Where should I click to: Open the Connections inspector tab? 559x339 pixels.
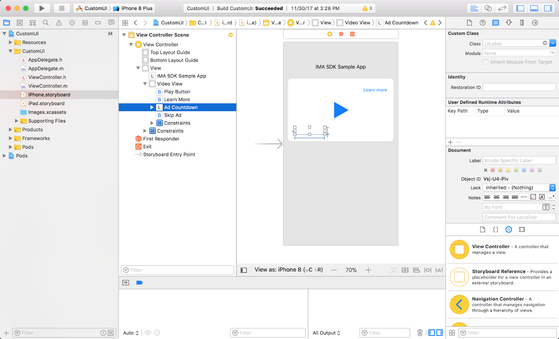pos(535,23)
